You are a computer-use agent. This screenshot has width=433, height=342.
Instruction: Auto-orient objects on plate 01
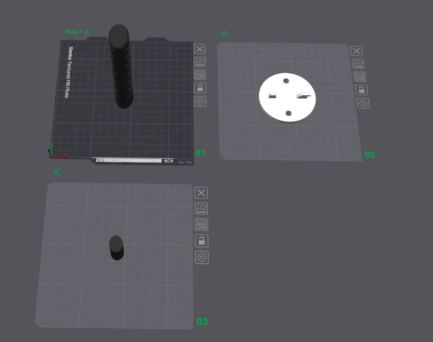tap(200, 62)
